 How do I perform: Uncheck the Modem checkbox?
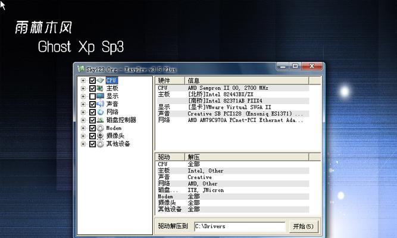92,128
